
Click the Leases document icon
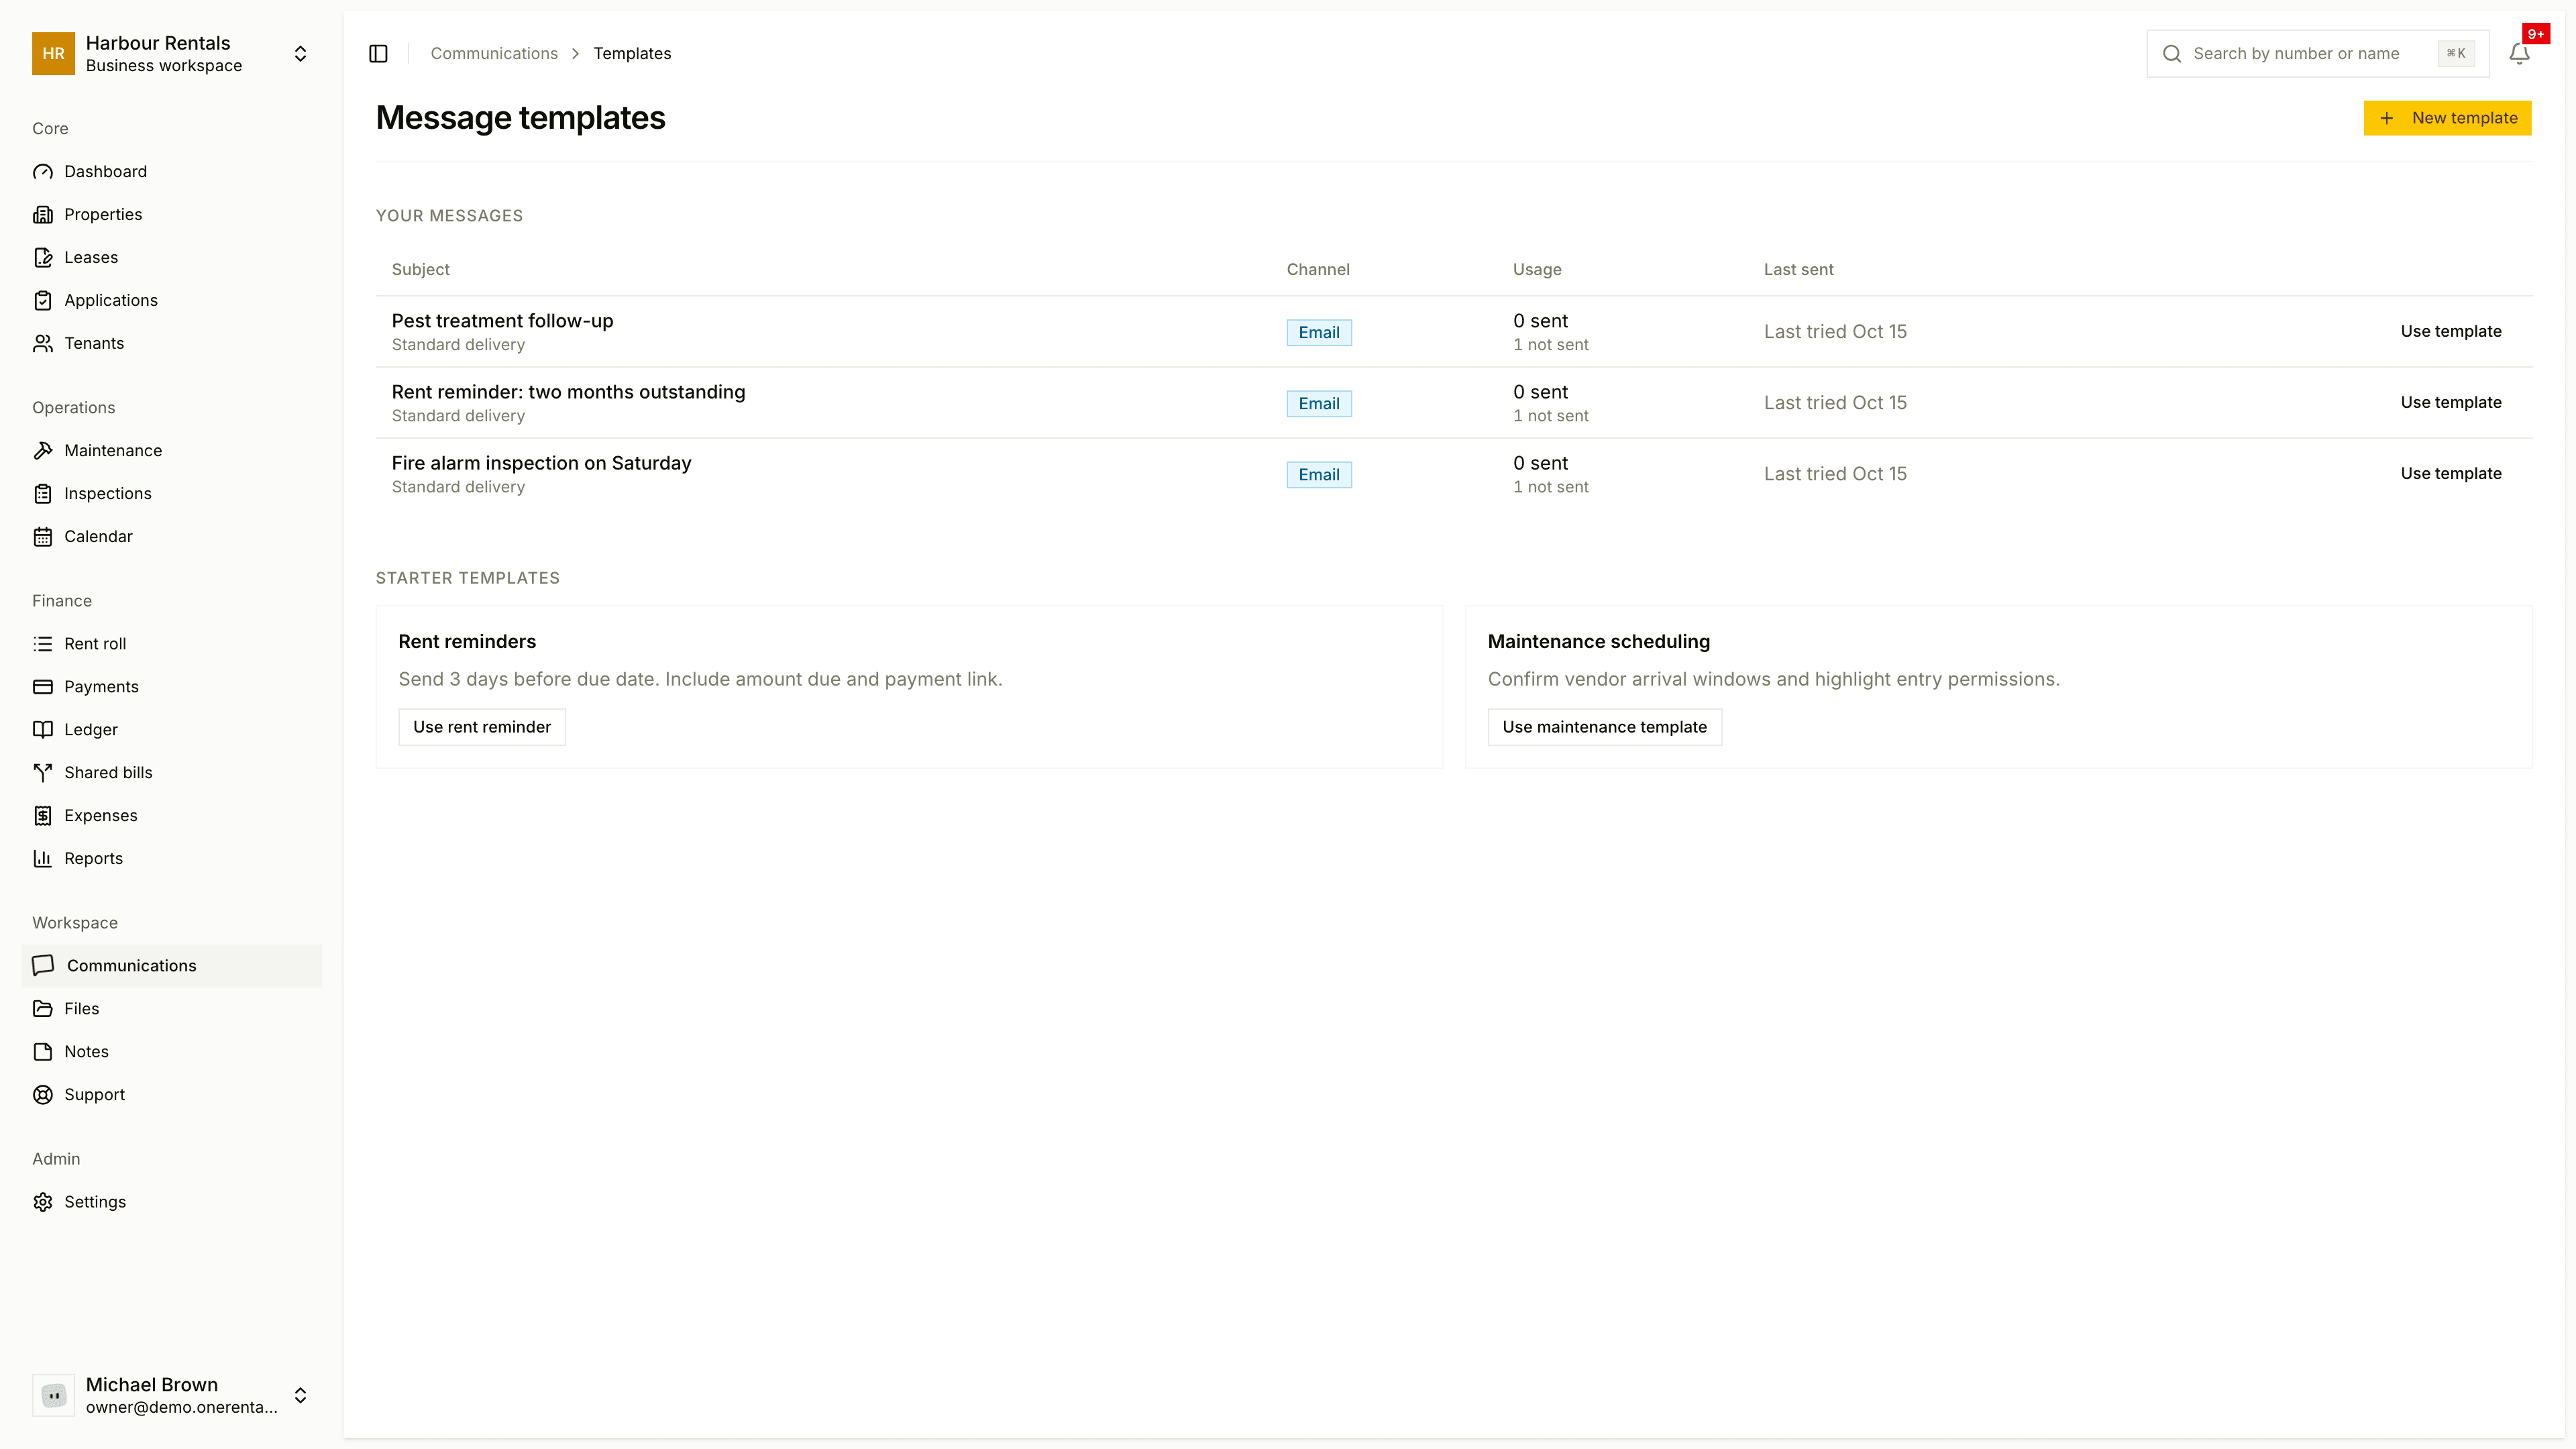click(x=43, y=258)
